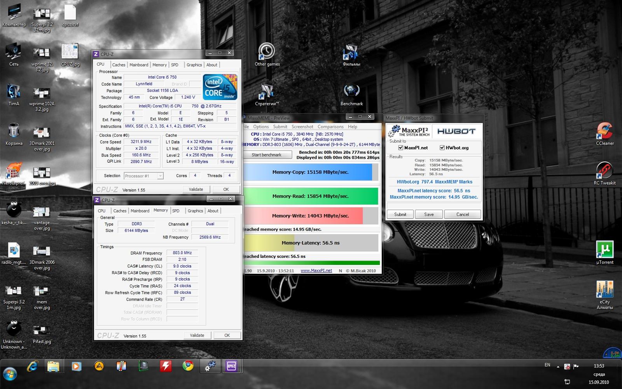Click the Core Speed 3211.9 MHz value
622x389 pixels.
141,142
